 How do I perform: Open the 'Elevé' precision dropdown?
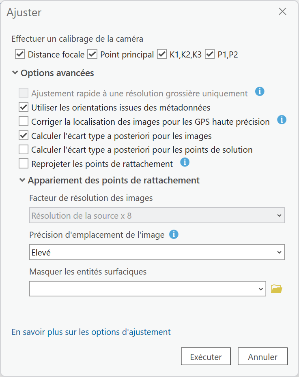[157, 253]
